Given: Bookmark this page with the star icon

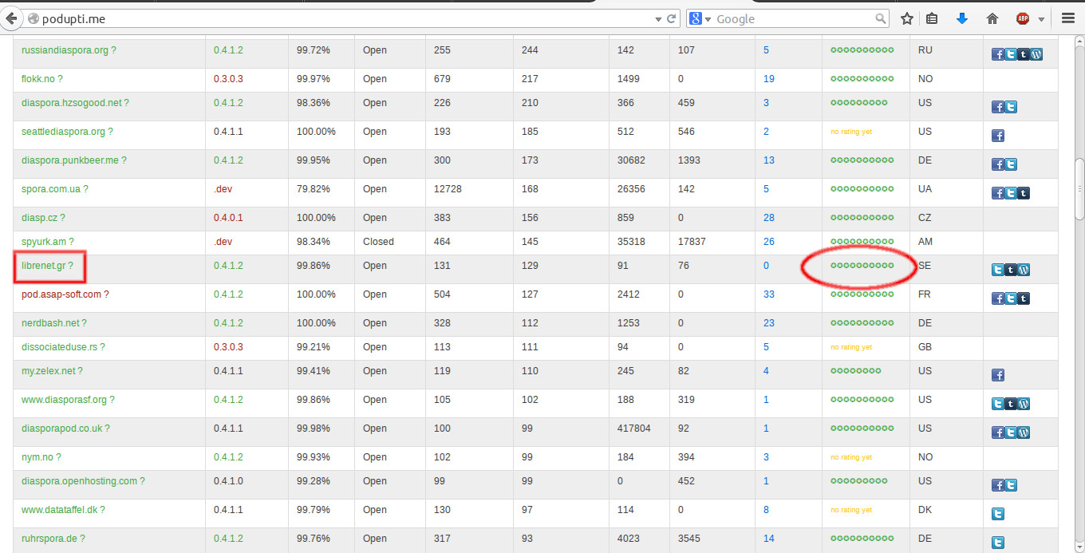Looking at the screenshot, I should [907, 18].
